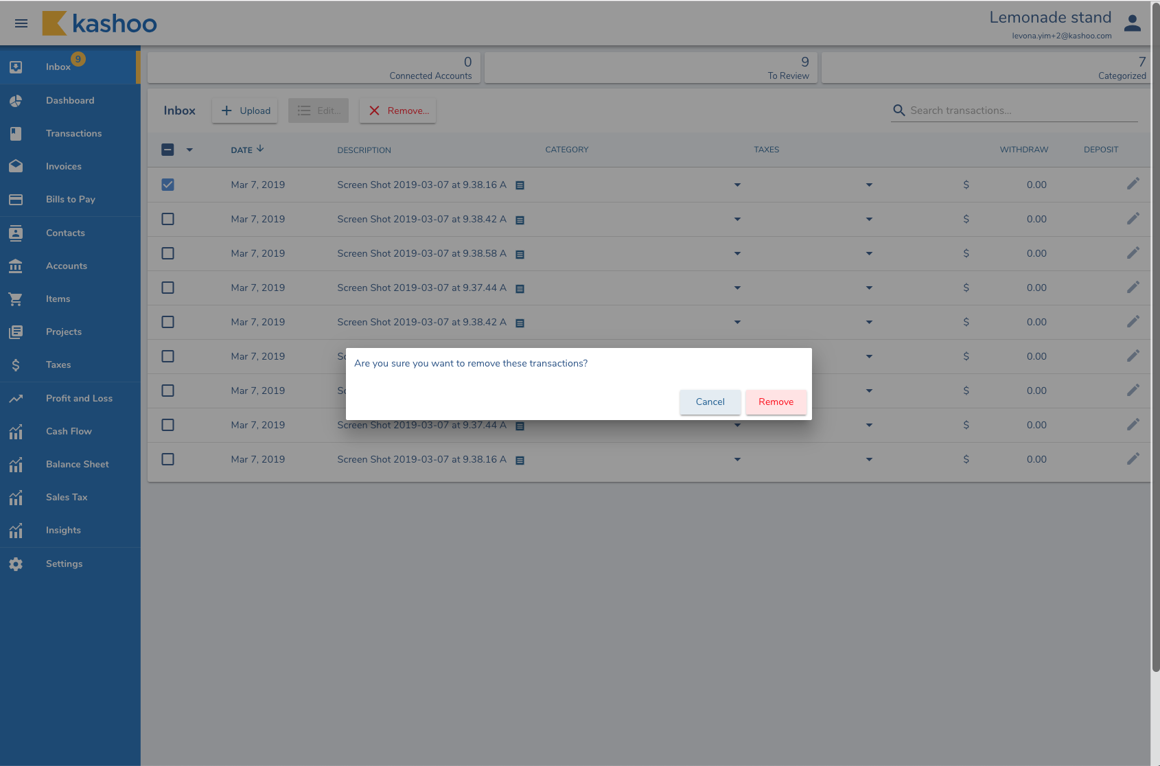Image resolution: width=1160 pixels, height=766 pixels.
Task: Open the user account profile icon
Action: pyautogui.click(x=1132, y=23)
